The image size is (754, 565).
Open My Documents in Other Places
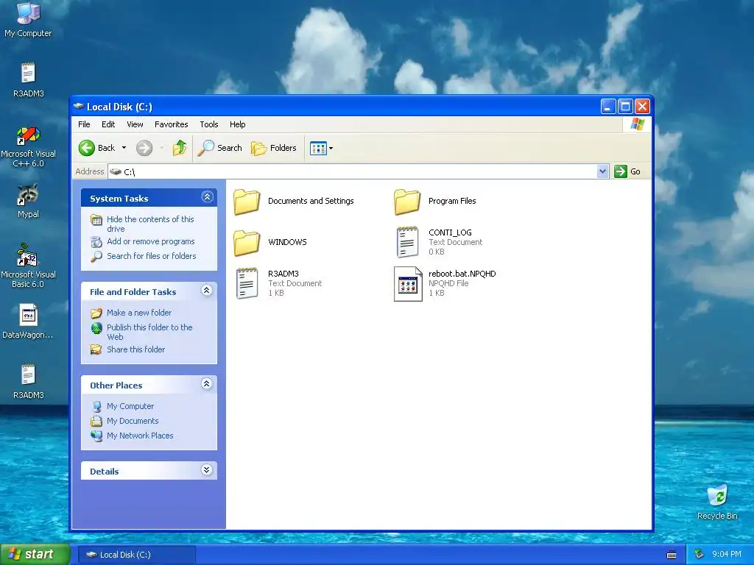pyautogui.click(x=133, y=421)
